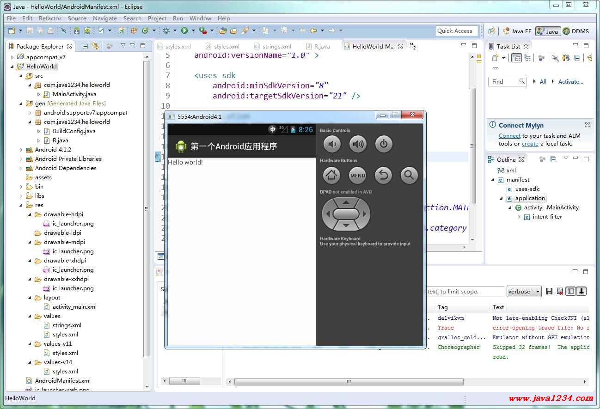Click the emulator power button
This screenshot has height=409, width=600.
[x=383, y=144]
